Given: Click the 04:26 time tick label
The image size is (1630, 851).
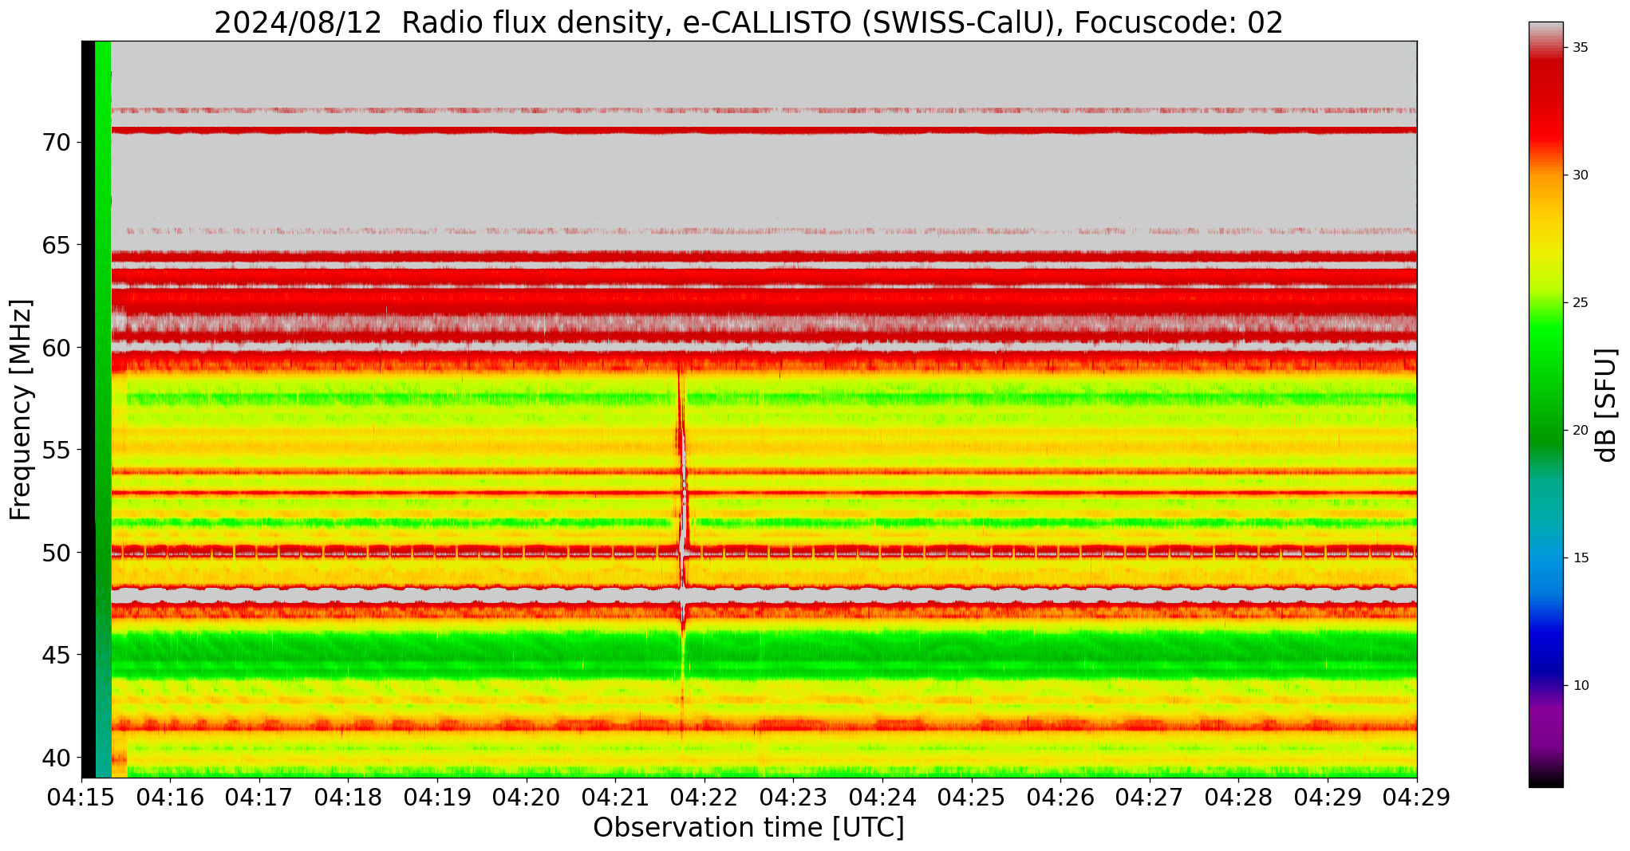Looking at the screenshot, I should tap(1060, 797).
